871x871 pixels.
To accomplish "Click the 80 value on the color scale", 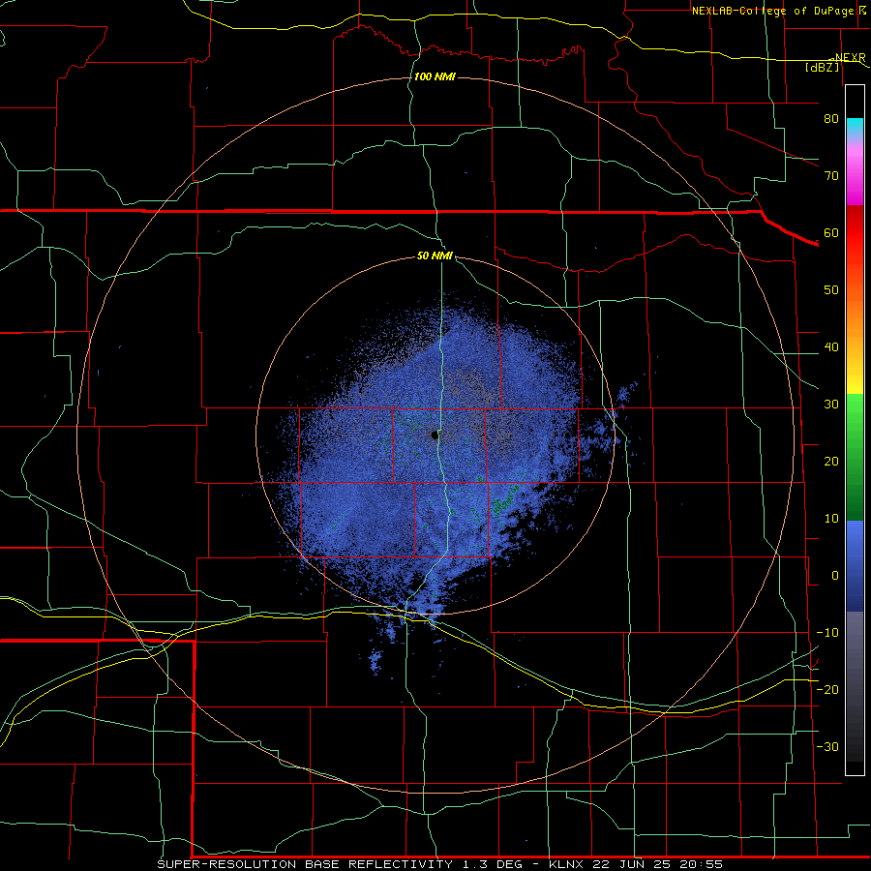I will 831,118.
